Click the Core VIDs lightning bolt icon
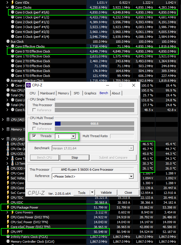Viewport: 181px width, 245px height. click(x=13, y=3)
